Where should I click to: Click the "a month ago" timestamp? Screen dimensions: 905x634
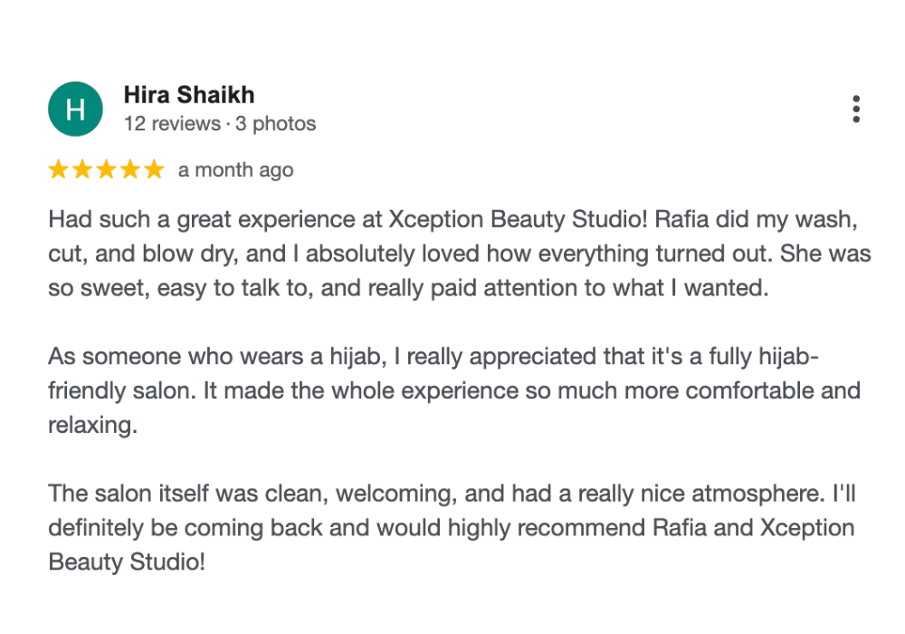tap(236, 170)
